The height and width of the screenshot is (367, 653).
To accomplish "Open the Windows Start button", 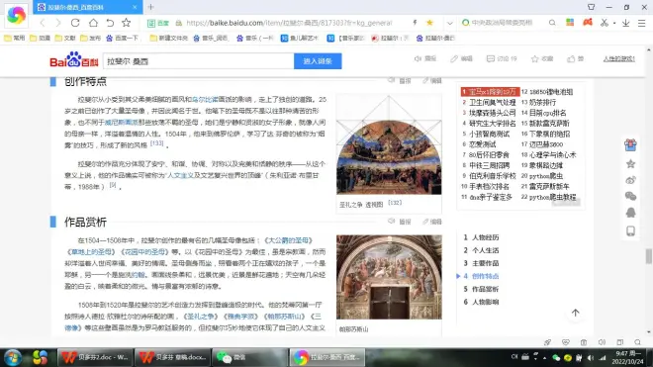I will (13, 357).
